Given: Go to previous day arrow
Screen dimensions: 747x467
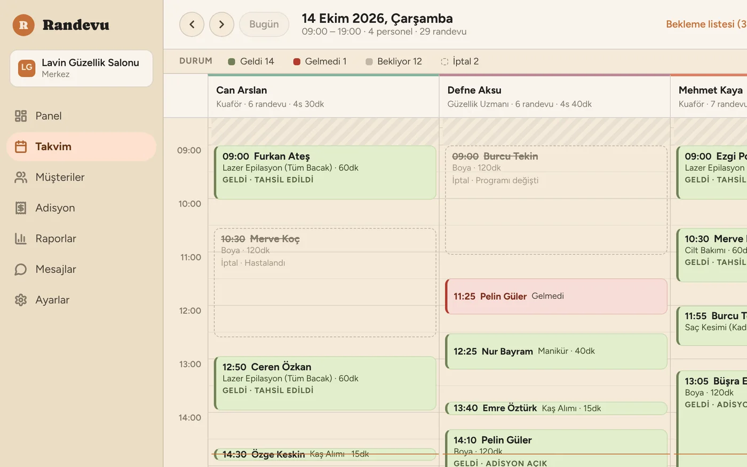Looking at the screenshot, I should tap(192, 25).
